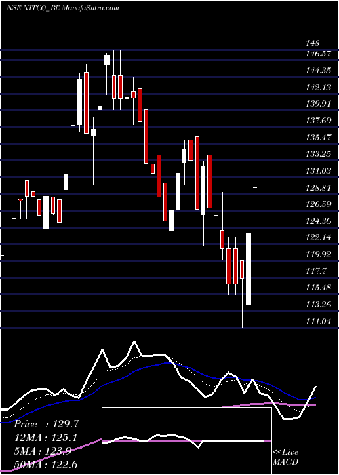Click the 119.92 price axis label

pos(319,254)
